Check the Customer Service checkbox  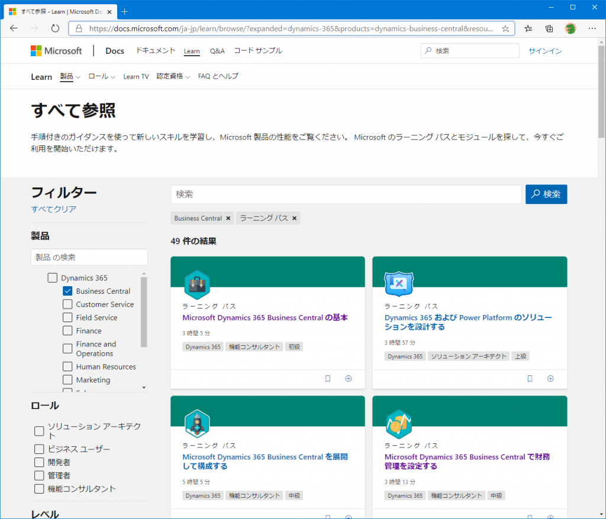point(67,304)
